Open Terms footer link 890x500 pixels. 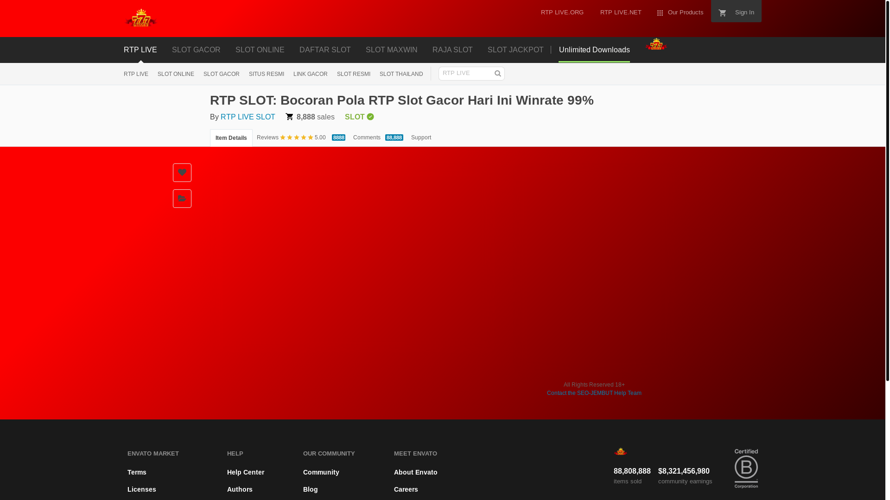137,472
